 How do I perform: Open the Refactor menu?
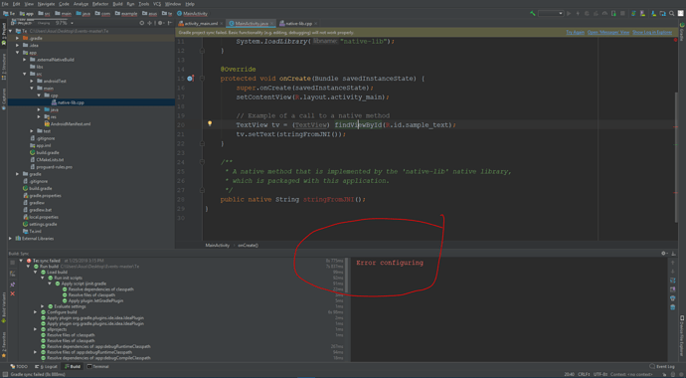[x=100, y=4]
